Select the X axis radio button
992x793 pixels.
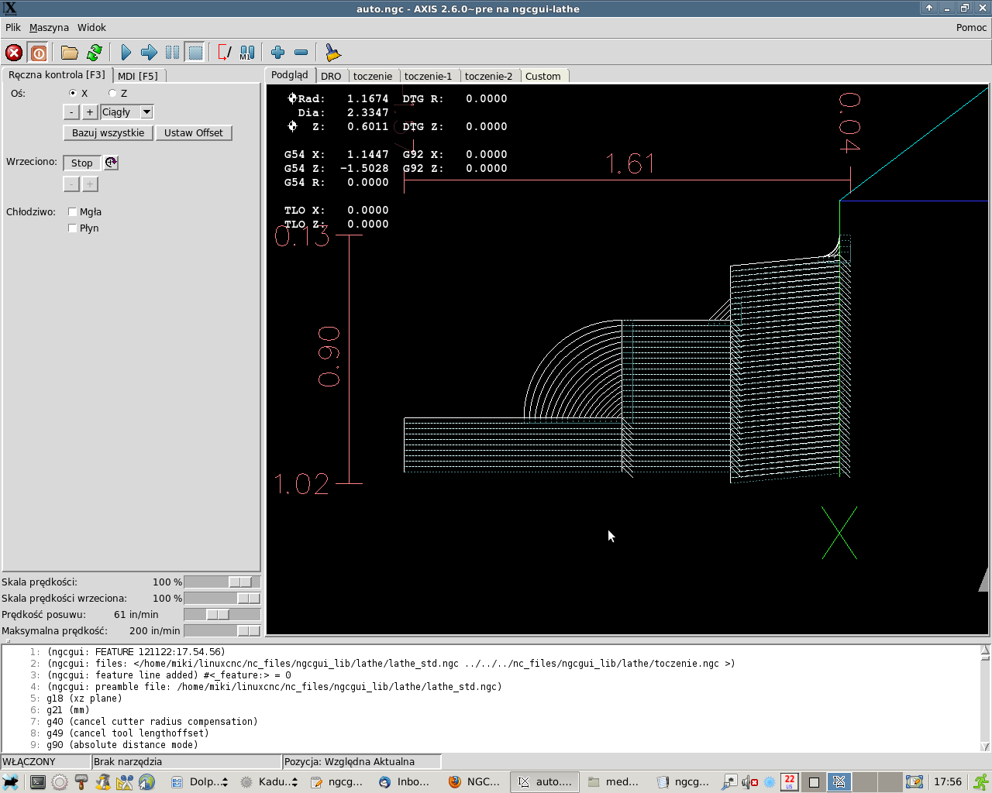pyautogui.click(x=73, y=93)
